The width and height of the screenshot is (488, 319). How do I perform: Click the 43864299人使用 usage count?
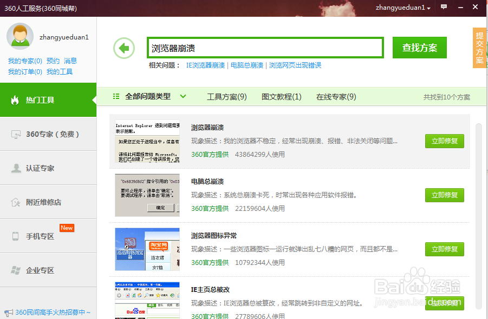260,155
